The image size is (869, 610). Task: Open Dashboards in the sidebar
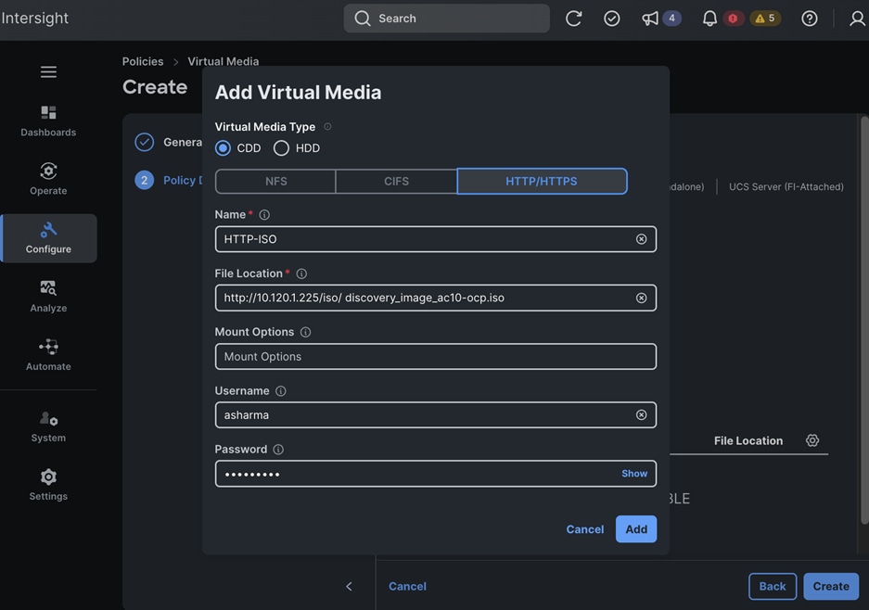pyautogui.click(x=48, y=121)
